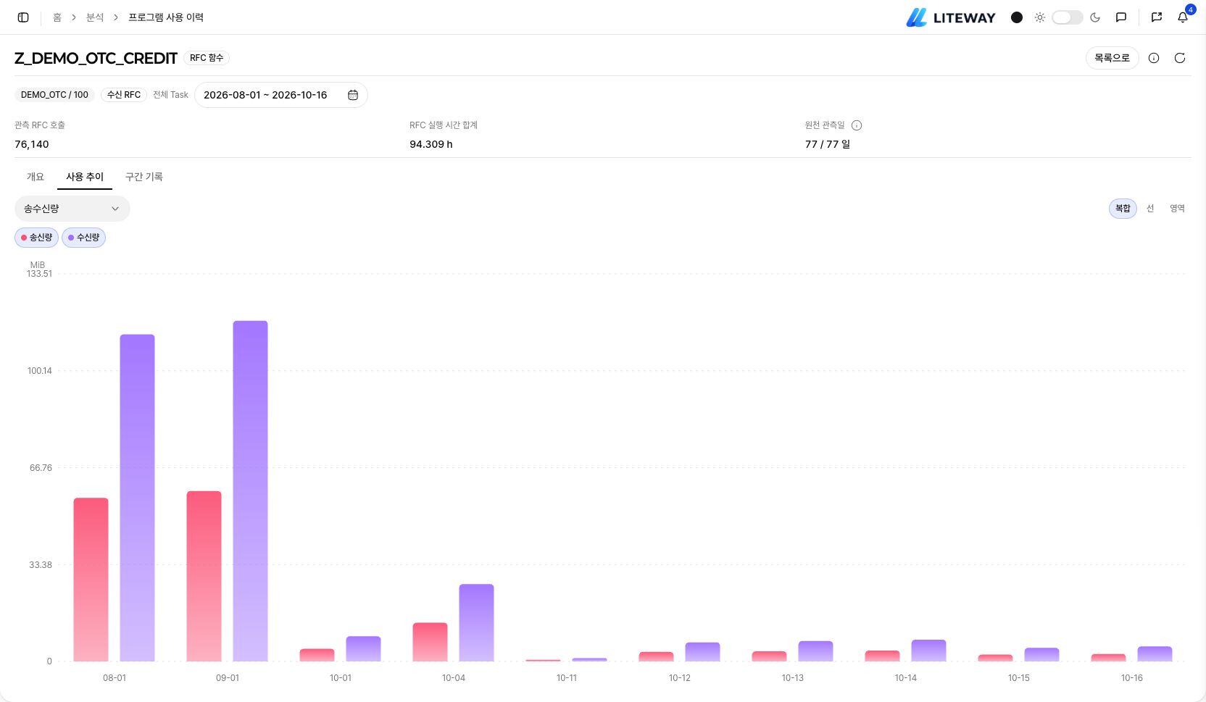Screen dimensions: 1206x702
Task: Click the pink 08-01 send bar
Action: [x=91, y=580]
